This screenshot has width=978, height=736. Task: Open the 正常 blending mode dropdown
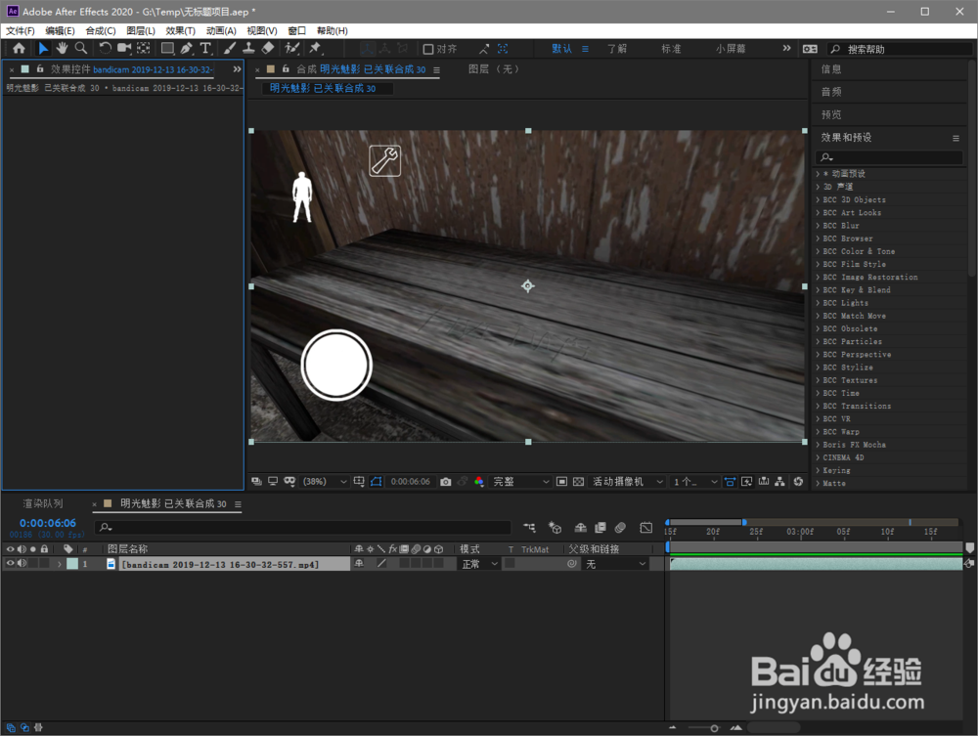pyautogui.click(x=479, y=564)
